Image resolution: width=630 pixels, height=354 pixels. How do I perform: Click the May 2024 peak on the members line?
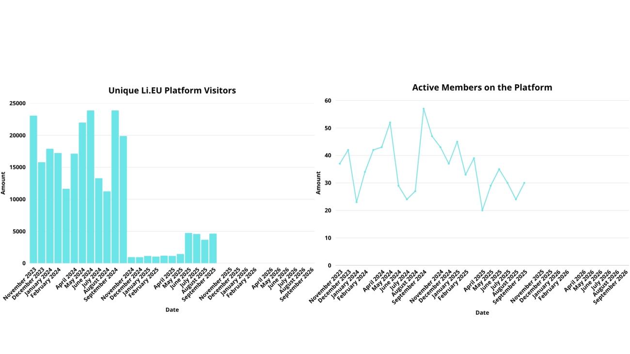pyautogui.click(x=390, y=123)
